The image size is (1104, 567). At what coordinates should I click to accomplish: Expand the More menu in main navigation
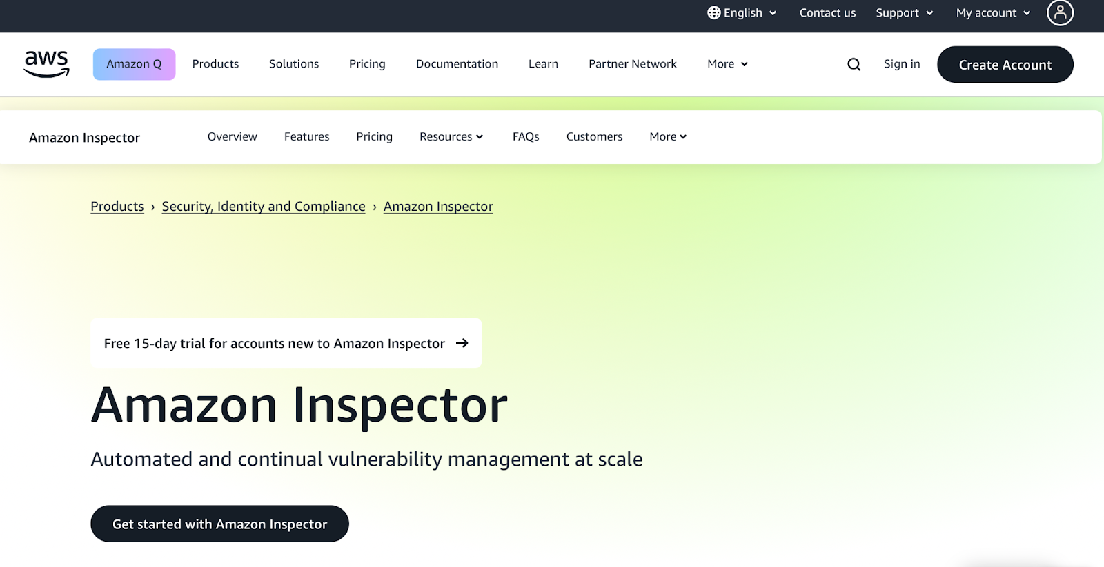tap(727, 64)
